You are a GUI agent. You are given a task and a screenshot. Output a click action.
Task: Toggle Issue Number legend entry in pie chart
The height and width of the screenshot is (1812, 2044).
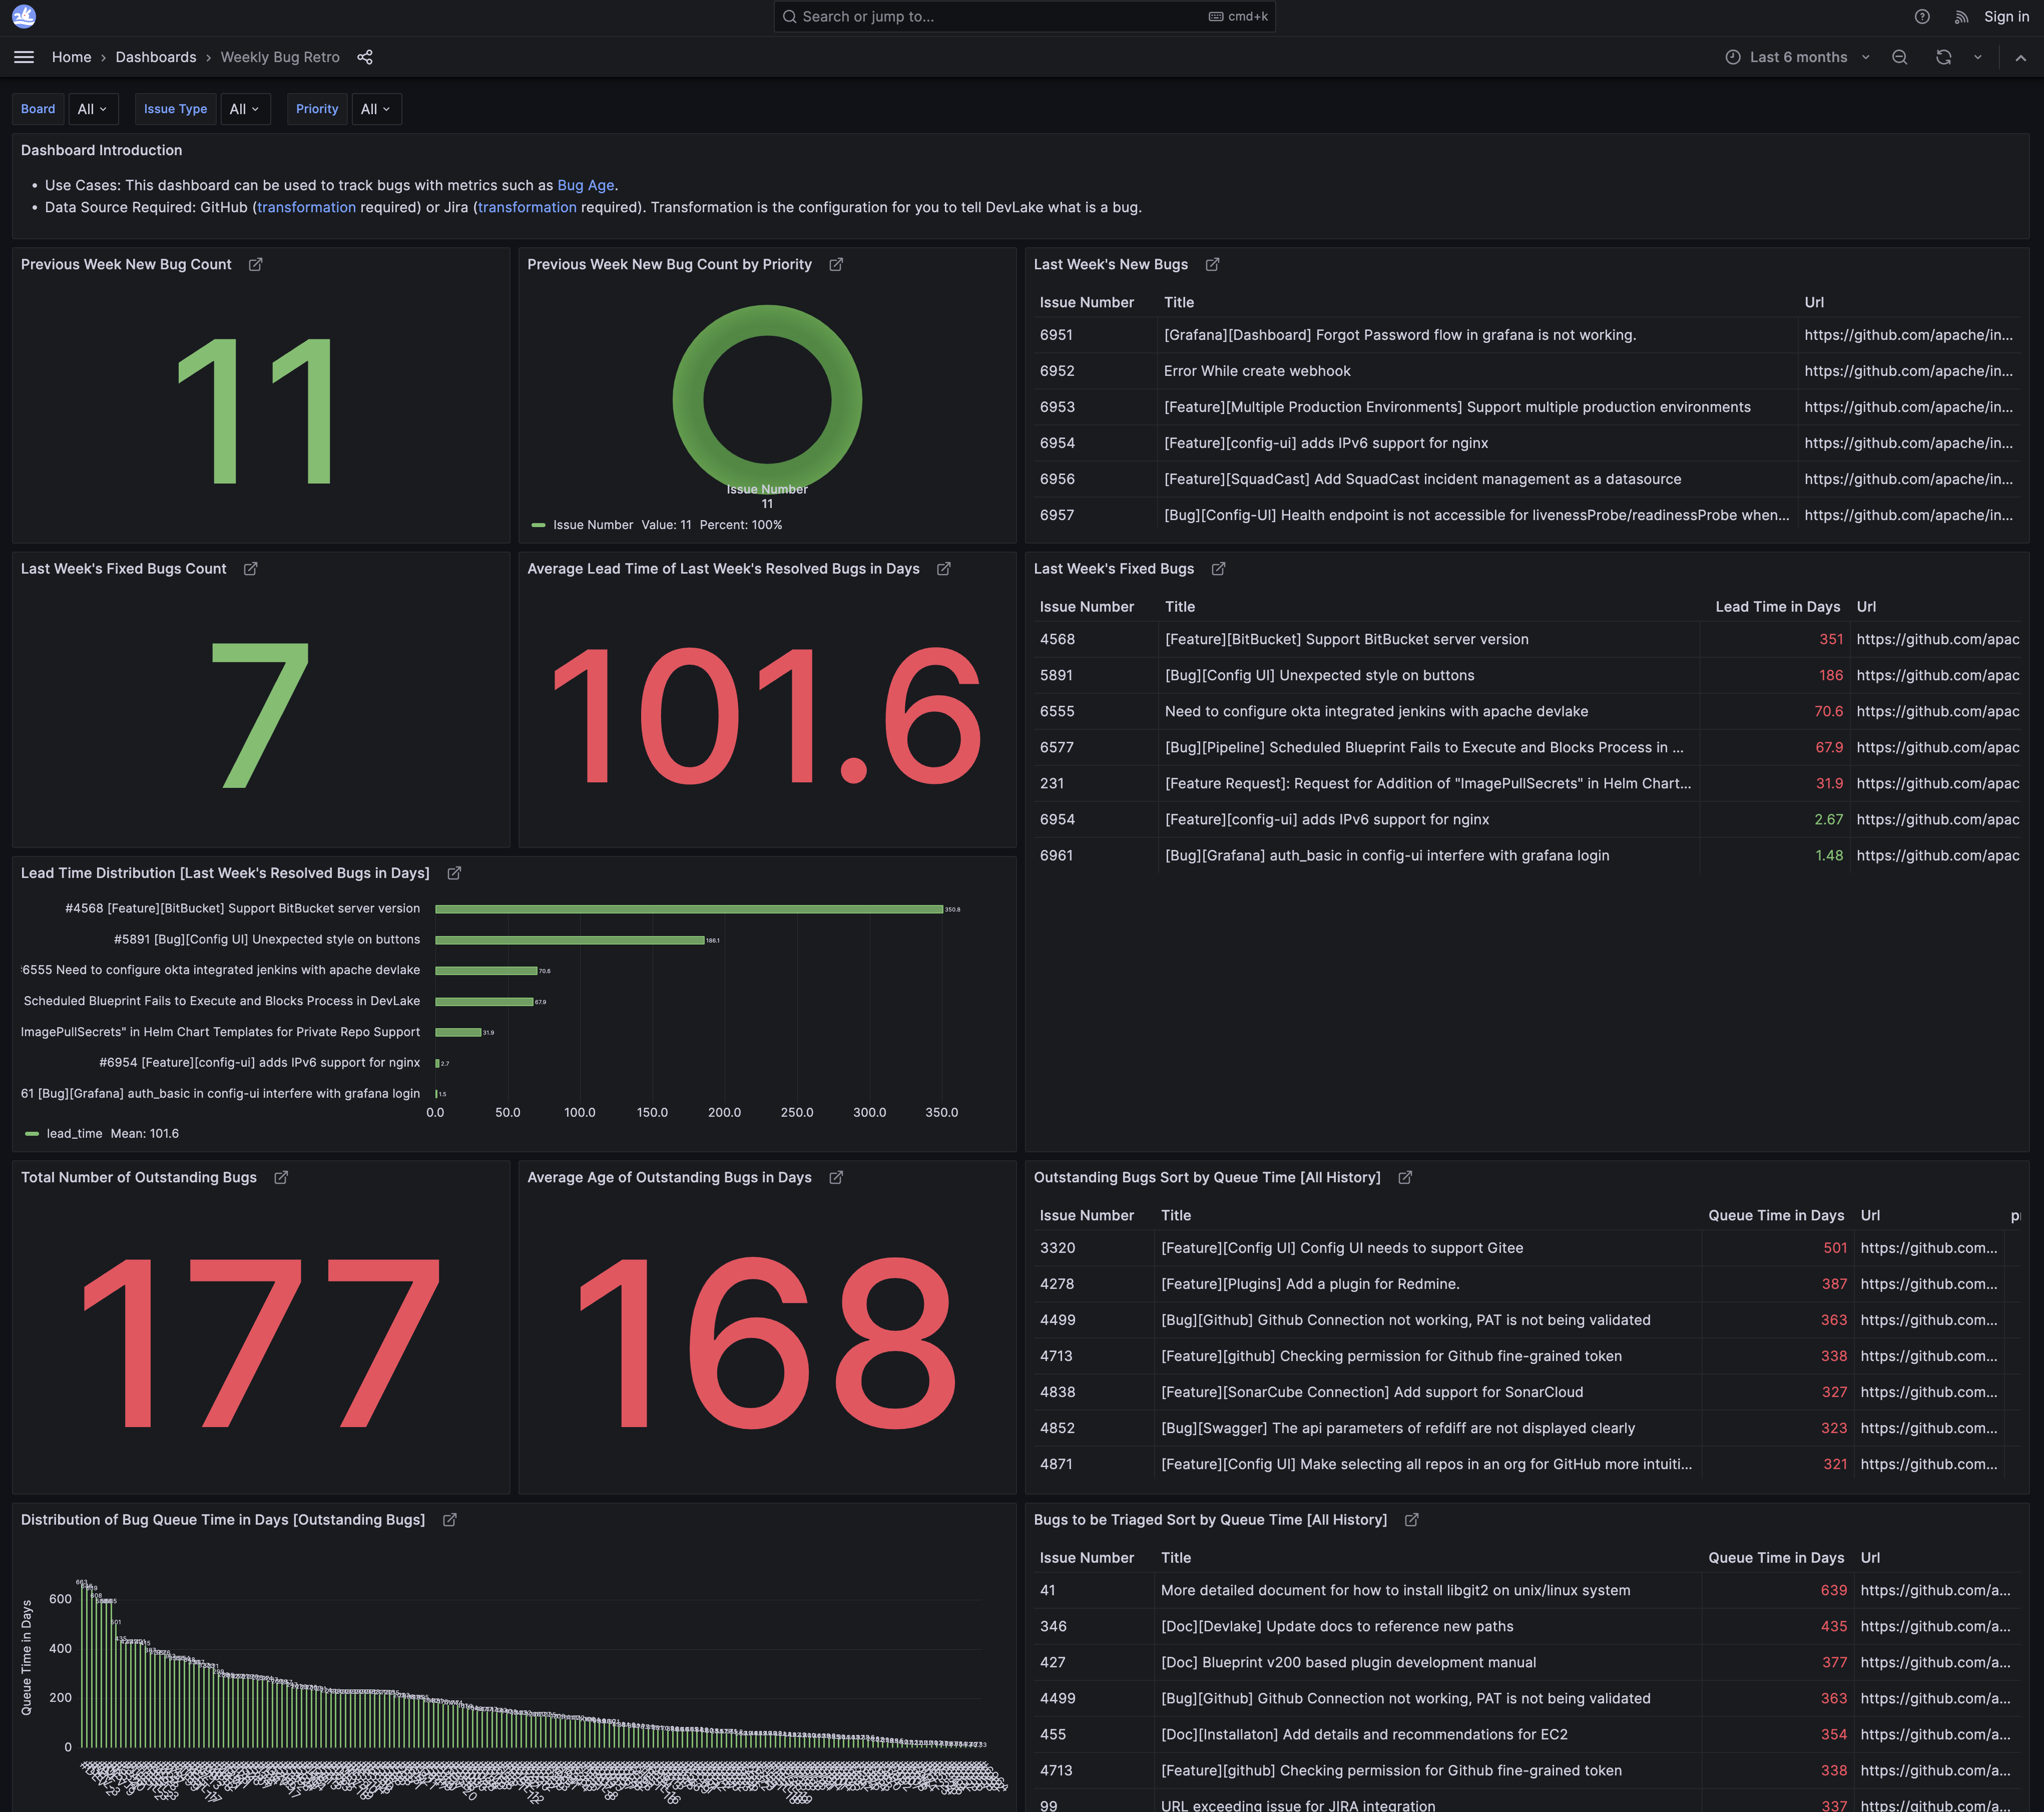pyautogui.click(x=592, y=525)
